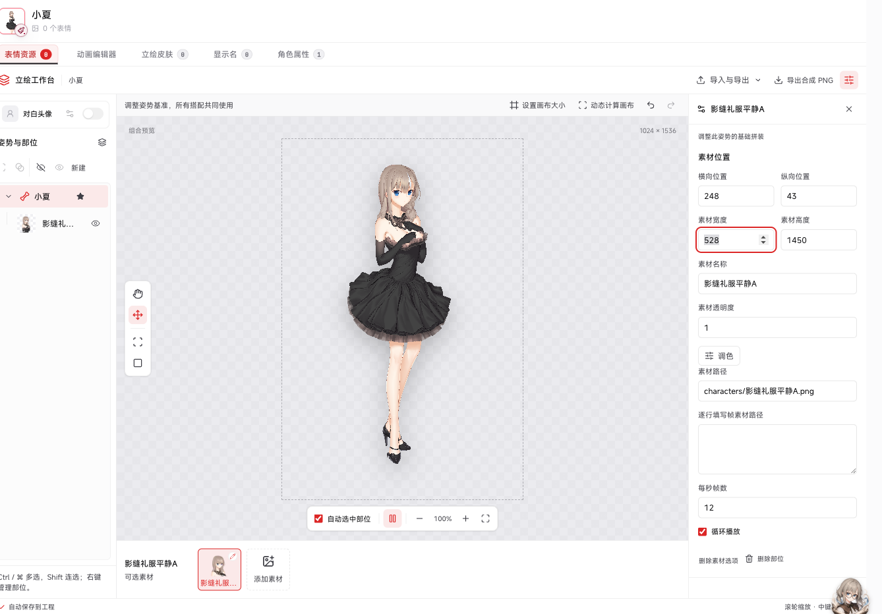The height and width of the screenshot is (614, 882).
Task: Click 删除部位 button
Action: [x=765, y=559]
